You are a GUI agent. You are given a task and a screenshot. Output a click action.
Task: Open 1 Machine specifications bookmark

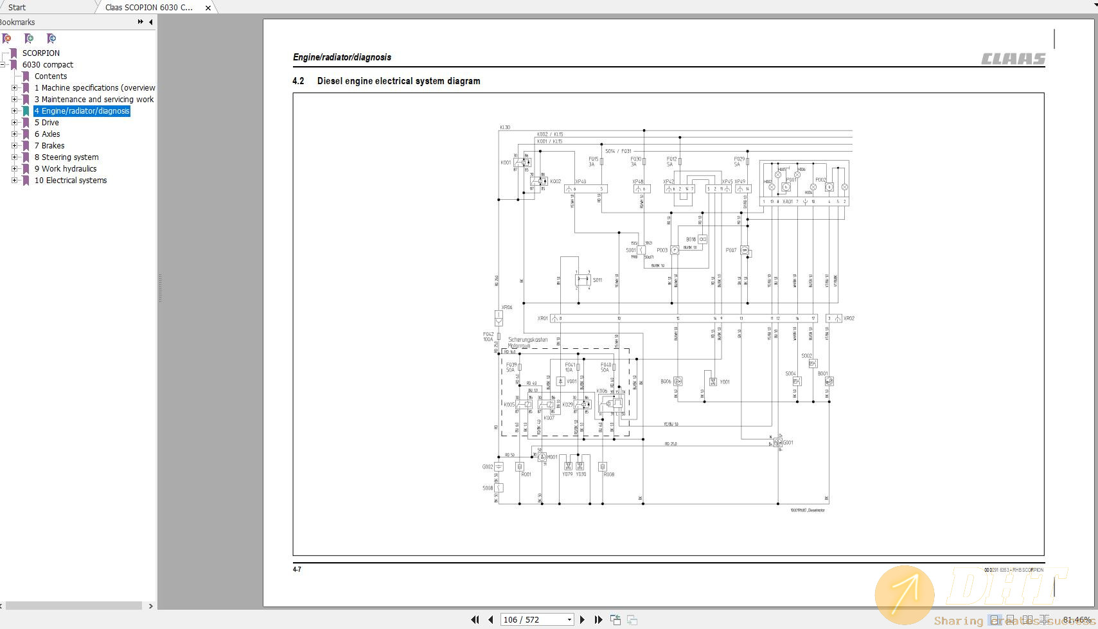click(94, 88)
